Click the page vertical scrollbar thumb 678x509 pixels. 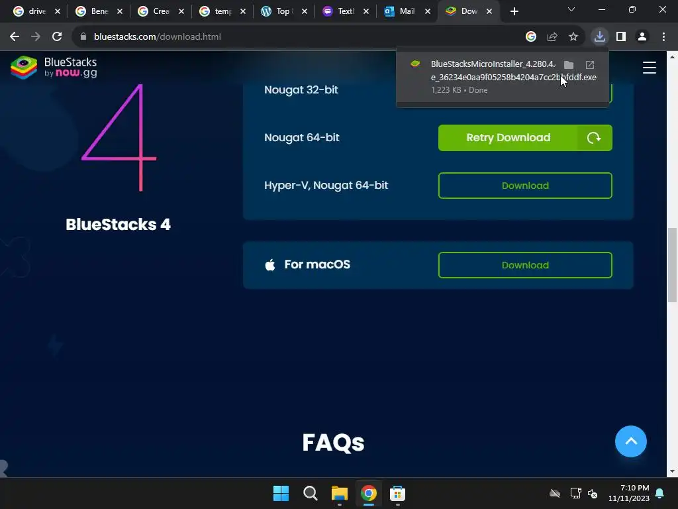(672, 265)
